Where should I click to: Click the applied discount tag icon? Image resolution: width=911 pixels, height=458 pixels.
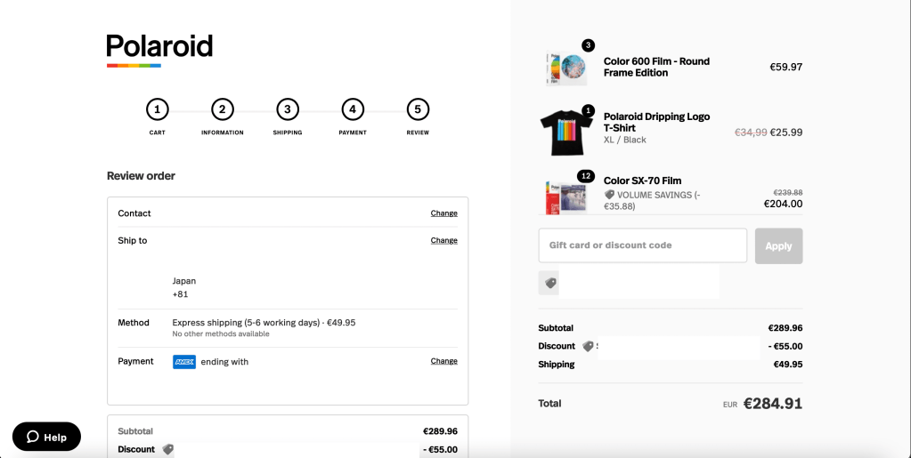[549, 283]
